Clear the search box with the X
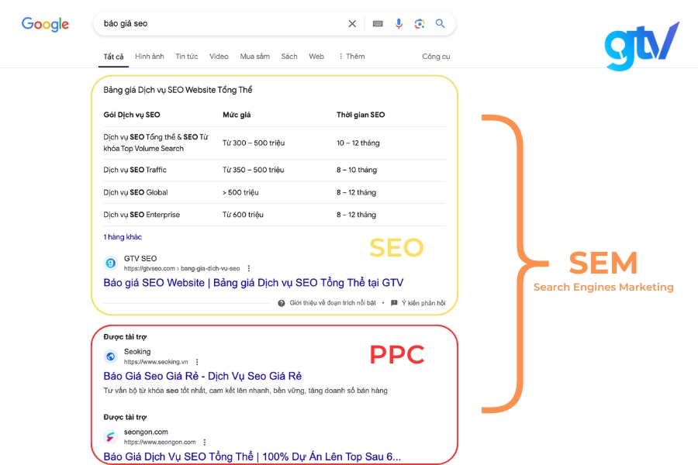 [352, 24]
